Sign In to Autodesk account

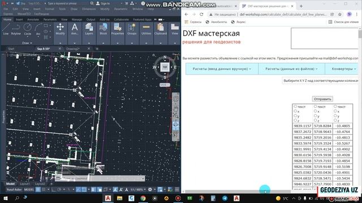103,3
